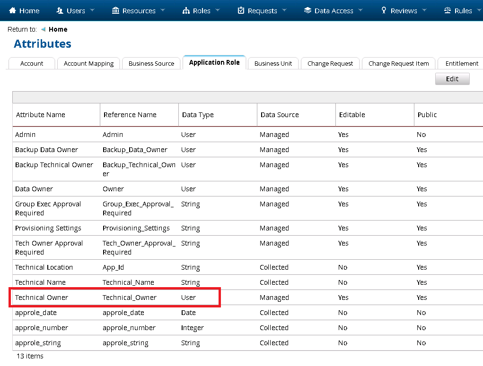The height and width of the screenshot is (366, 483).
Task: Switch to the Account Mapping tab
Action: point(88,63)
